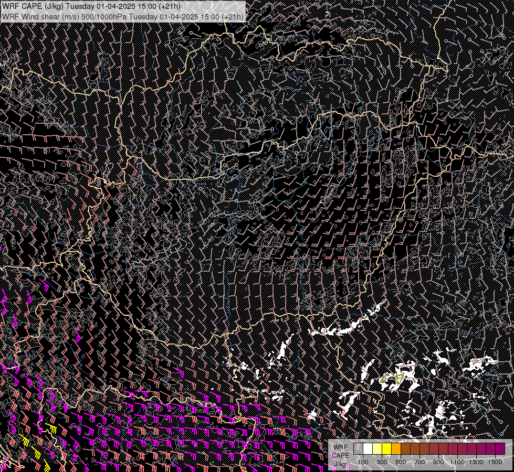Click the legend value '100'
Screen dimensions: 514x472
coord(363,462)
